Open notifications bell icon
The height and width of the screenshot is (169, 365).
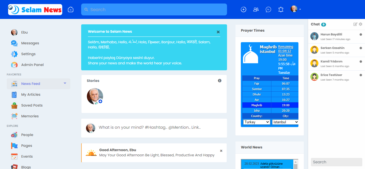tap(281, 9)
